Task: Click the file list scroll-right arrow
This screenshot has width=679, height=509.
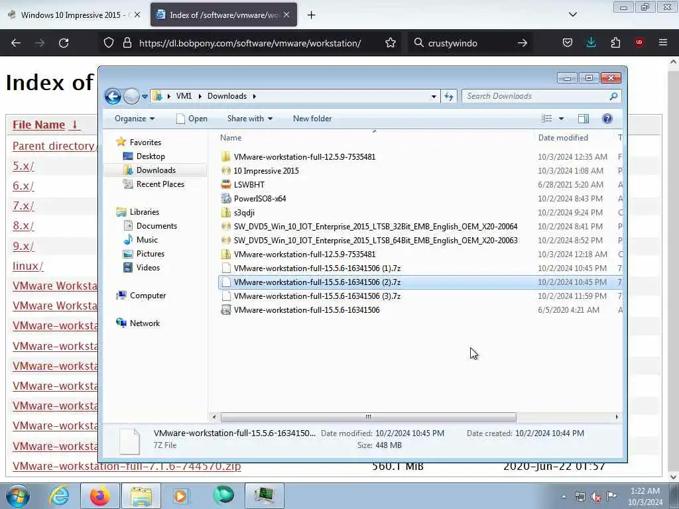Action: coord(617,418)
